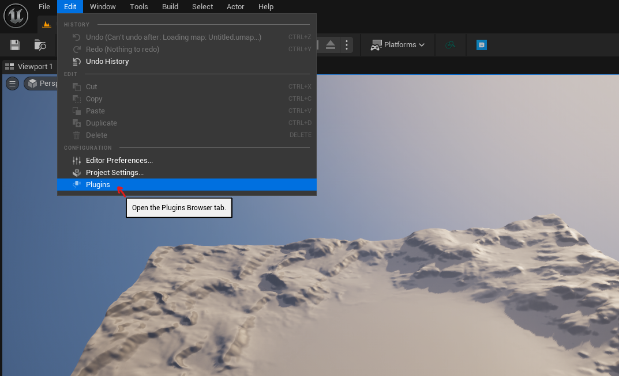Click the Save current level icon

click(x=15, y=45)
